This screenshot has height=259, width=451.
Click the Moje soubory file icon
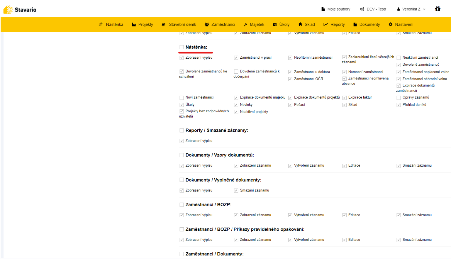(323, 9)
